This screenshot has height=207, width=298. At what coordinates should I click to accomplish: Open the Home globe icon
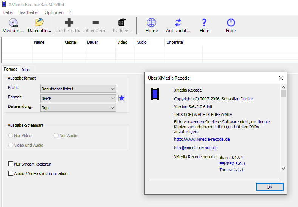[x=152, y=23]
